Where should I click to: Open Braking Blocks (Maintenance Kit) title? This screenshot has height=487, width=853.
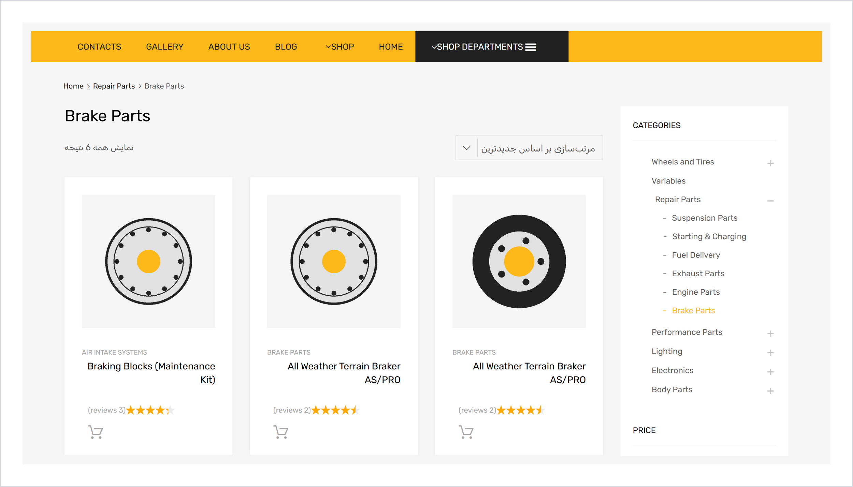click(x=151, y=373)
